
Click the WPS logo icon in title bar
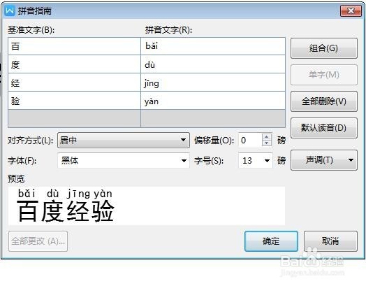coord(10,10)
